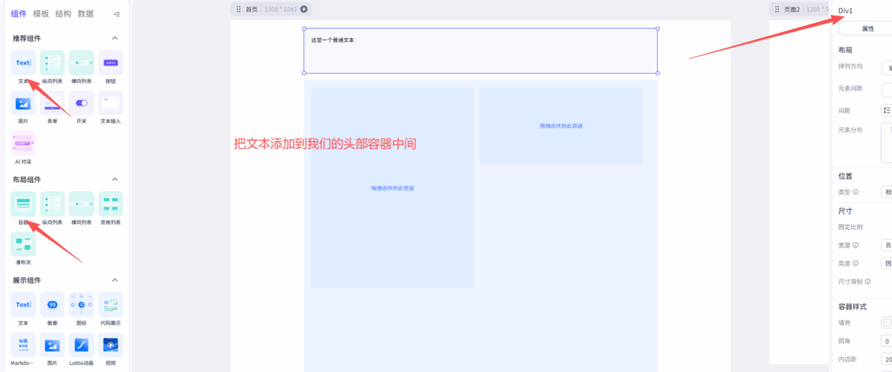This screenshot has width=892, height=372.
Task: Collapse the 布局组件 section
Action: coord(115,179)
